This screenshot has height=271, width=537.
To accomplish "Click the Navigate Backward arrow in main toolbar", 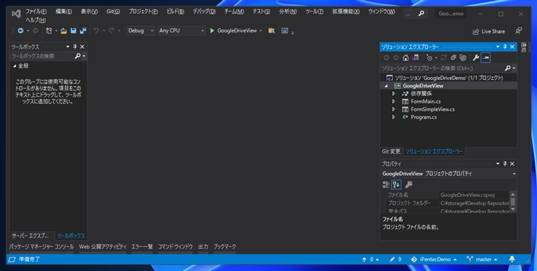I will coord(20,31).
